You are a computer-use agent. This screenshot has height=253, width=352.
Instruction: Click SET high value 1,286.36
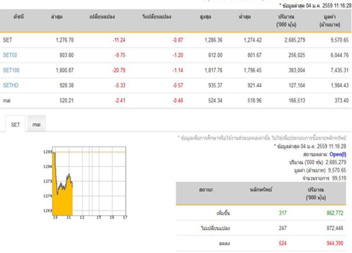[213, 40]
